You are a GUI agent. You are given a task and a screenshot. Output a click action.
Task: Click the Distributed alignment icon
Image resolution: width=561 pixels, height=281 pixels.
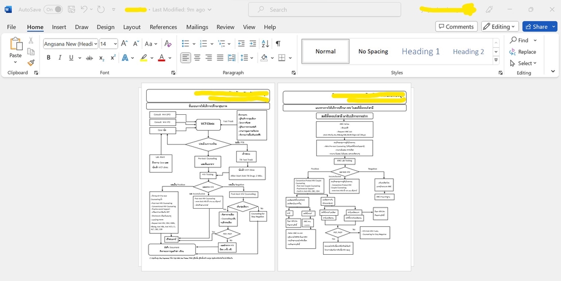tap(232, 58)
